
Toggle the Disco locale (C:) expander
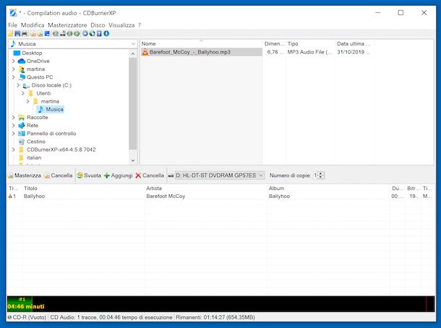coord(18,85)
